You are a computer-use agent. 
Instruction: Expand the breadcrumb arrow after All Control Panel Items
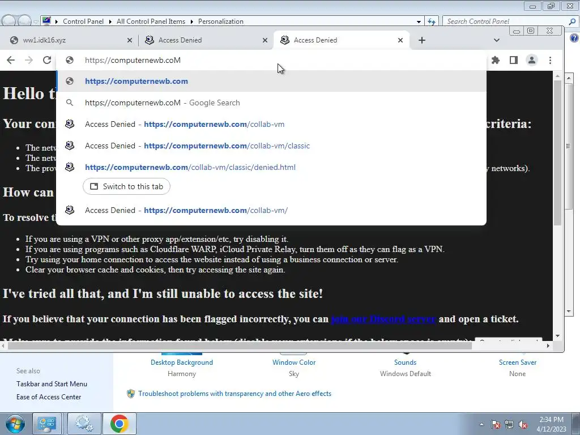click(191, 22)
